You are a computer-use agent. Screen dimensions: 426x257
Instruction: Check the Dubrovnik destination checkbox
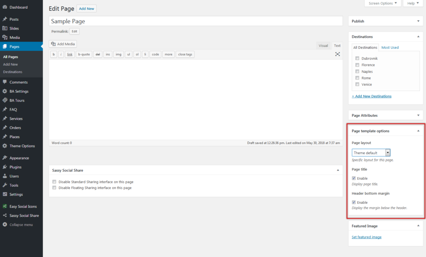pos(357,59)
